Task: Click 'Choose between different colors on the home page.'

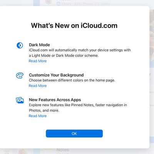Action: [72, 80]
